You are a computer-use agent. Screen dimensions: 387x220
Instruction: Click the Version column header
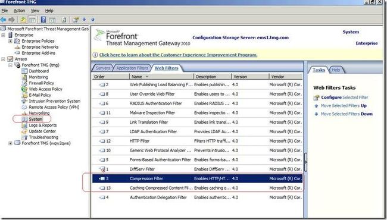pos(250,77)
